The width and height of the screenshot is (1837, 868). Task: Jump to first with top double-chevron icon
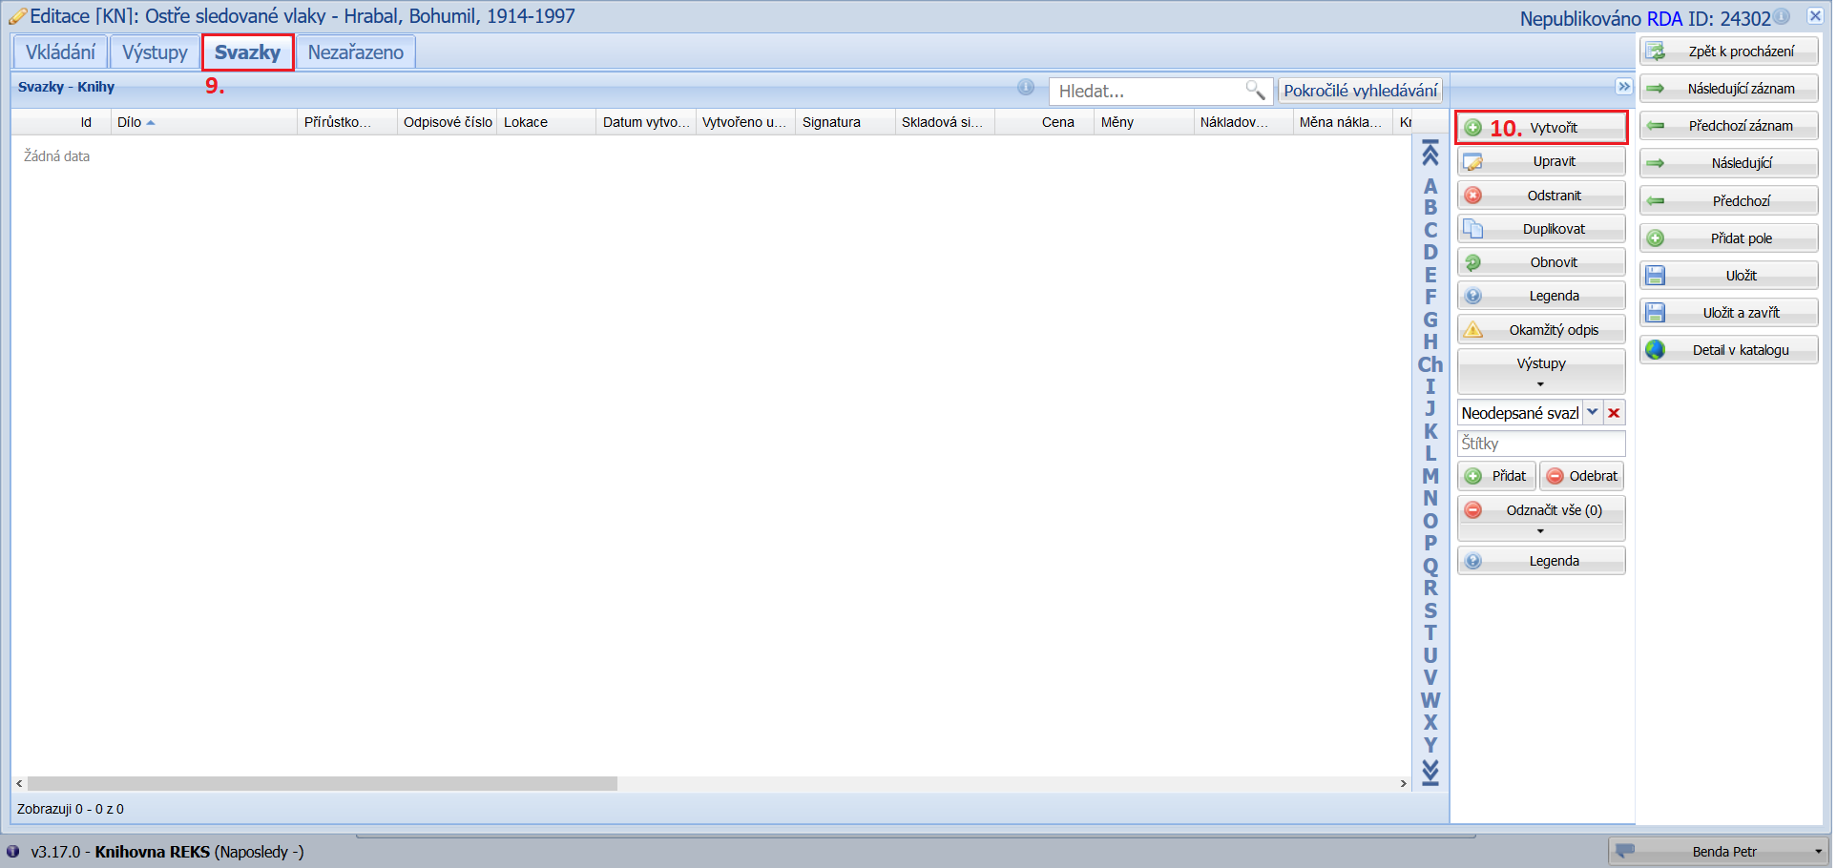point(1430,153)
